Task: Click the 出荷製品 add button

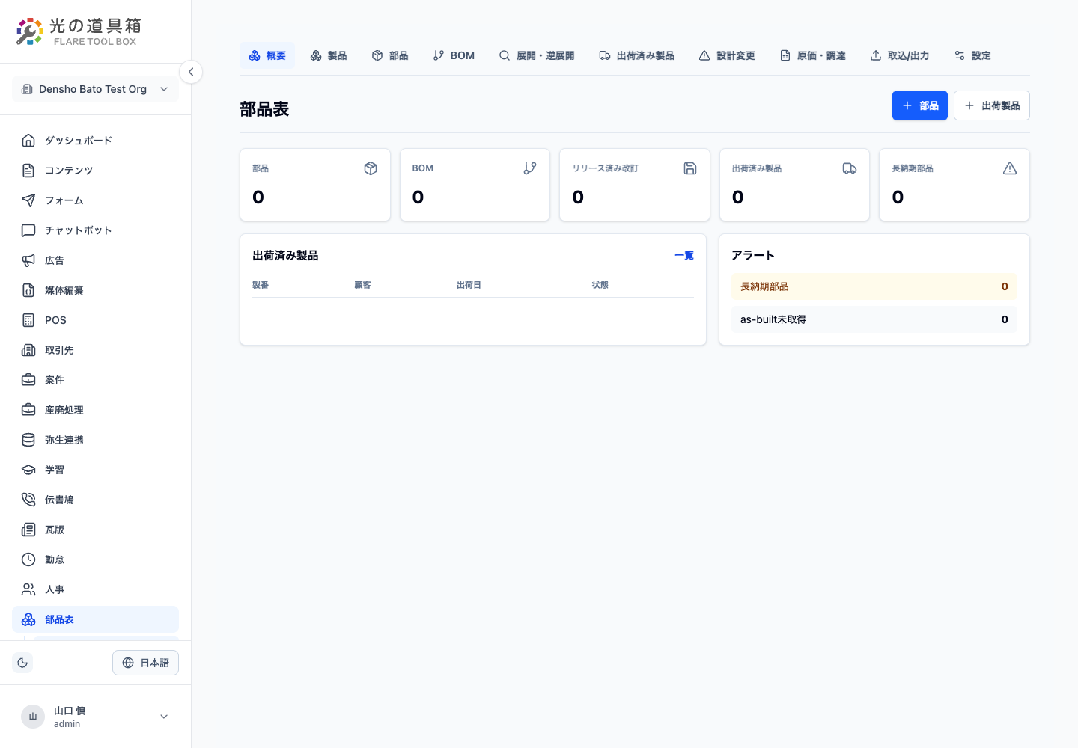Action: point(992,105)
